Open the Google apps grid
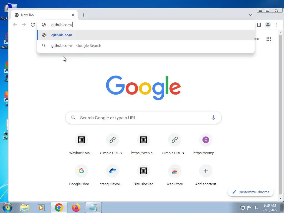Image resolution: width=284 pixels, height=213 pixels. click(269, 39)
